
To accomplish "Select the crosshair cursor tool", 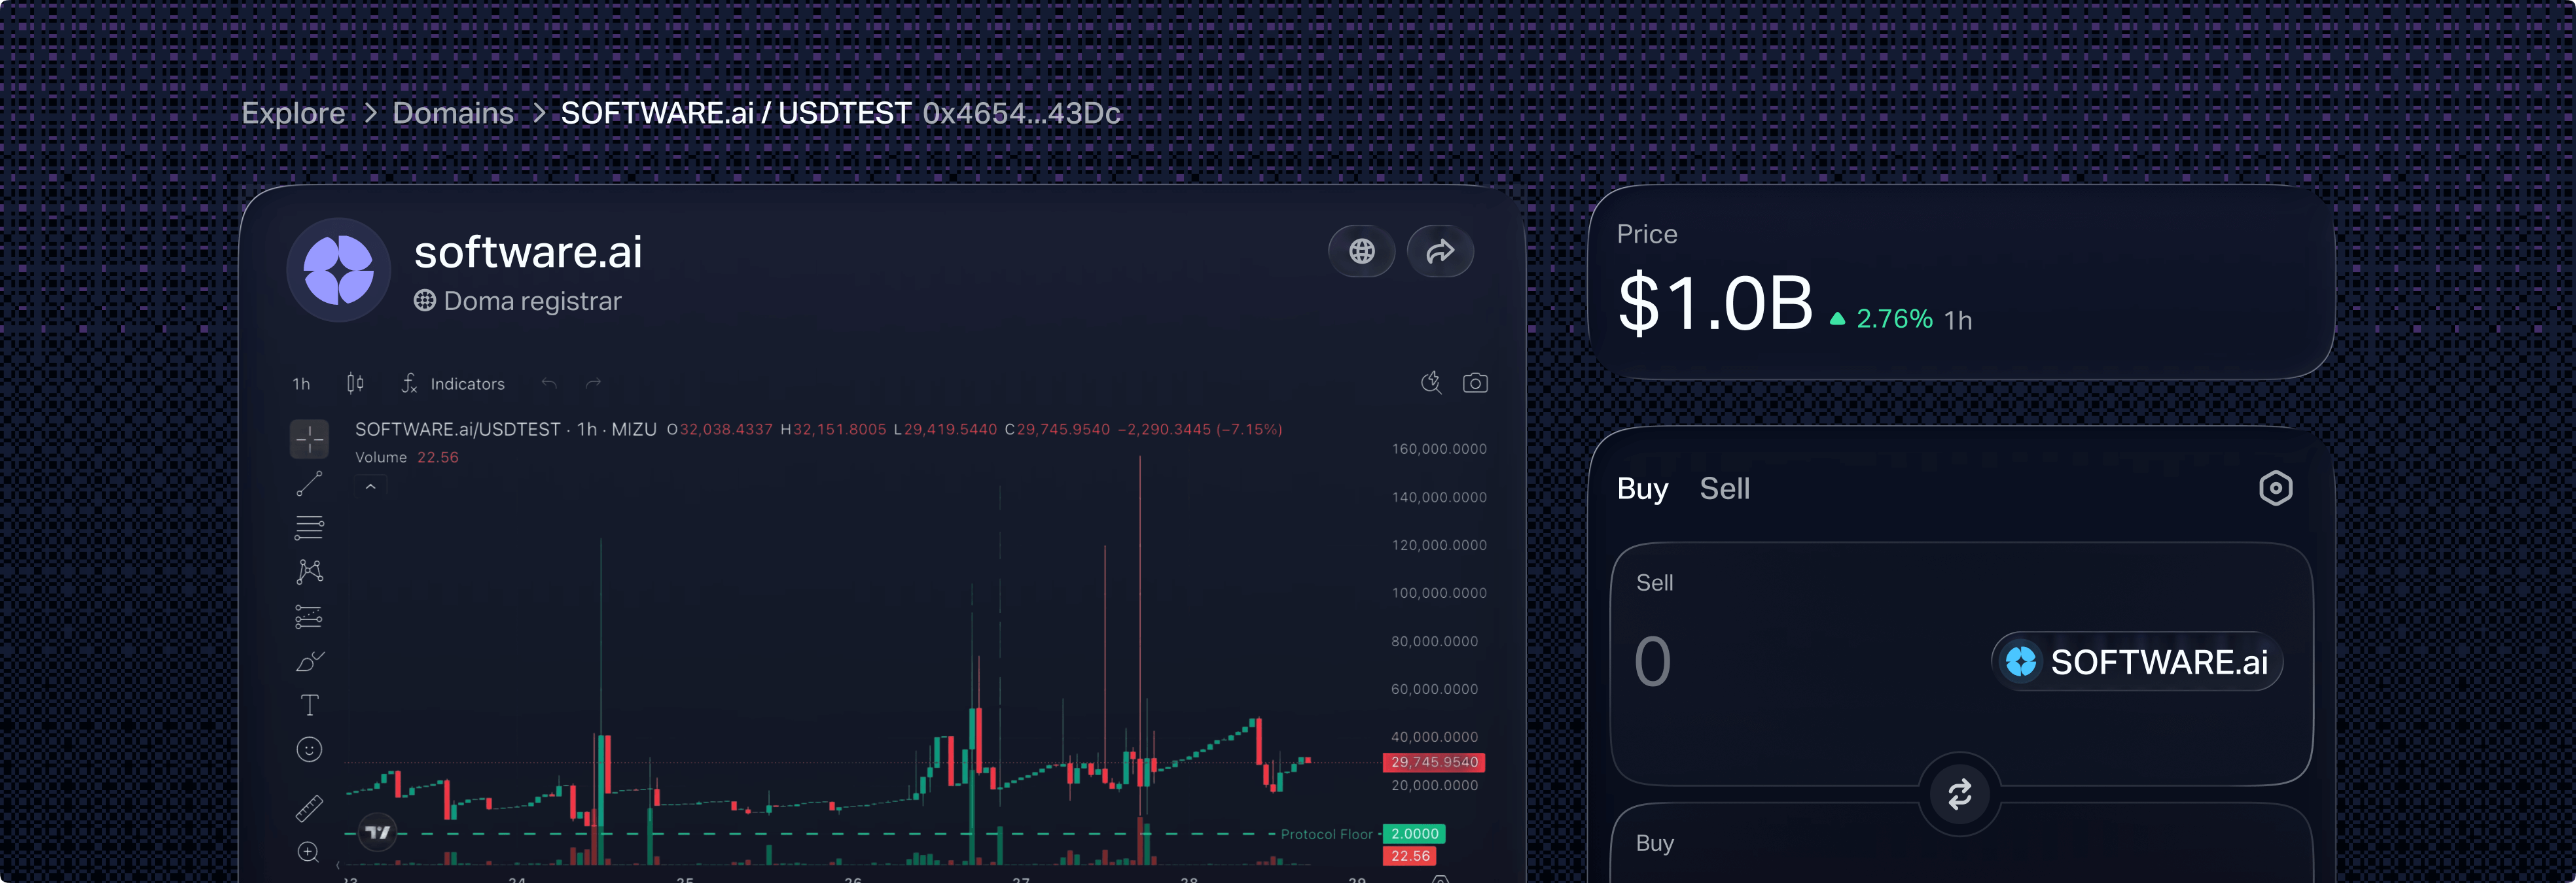I will click(309, 440).
